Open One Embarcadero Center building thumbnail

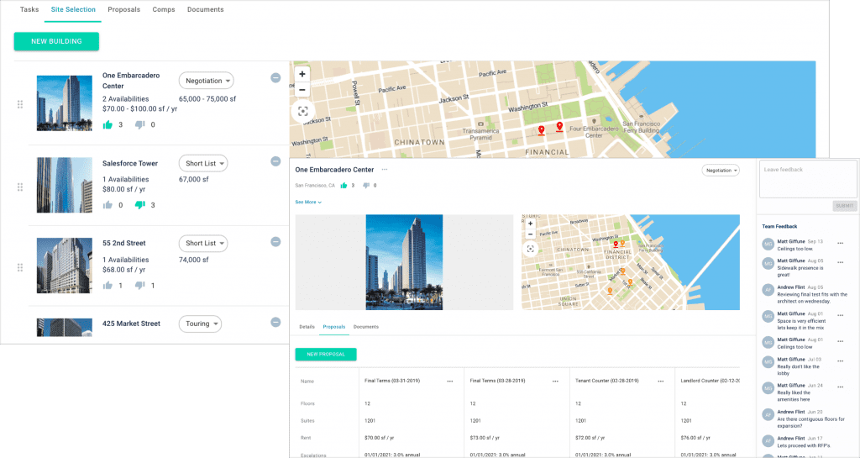[64, 103]
